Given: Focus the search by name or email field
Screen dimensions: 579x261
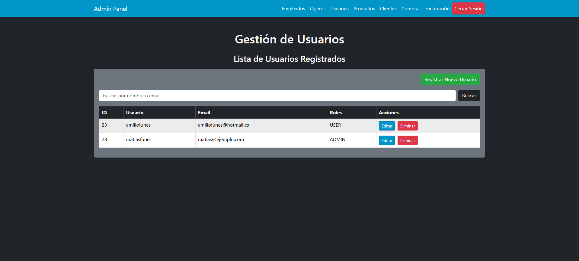Looking at the screenshot, I should coord(277,96).
